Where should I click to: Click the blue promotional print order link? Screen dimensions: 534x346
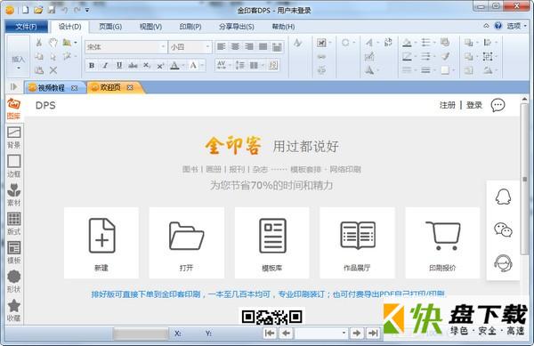(268, 294)
